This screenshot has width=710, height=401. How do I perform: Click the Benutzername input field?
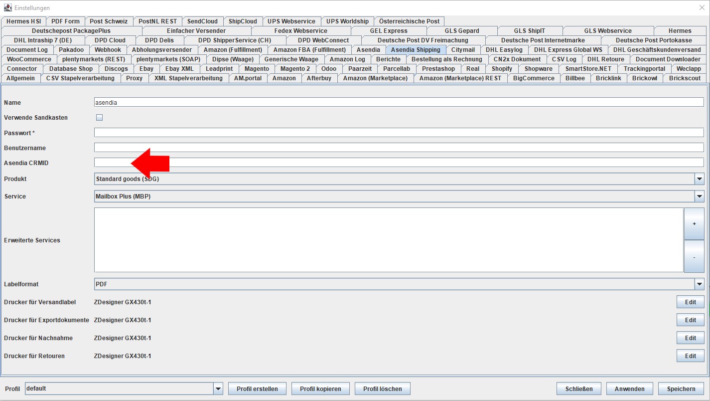click(399, 148)
